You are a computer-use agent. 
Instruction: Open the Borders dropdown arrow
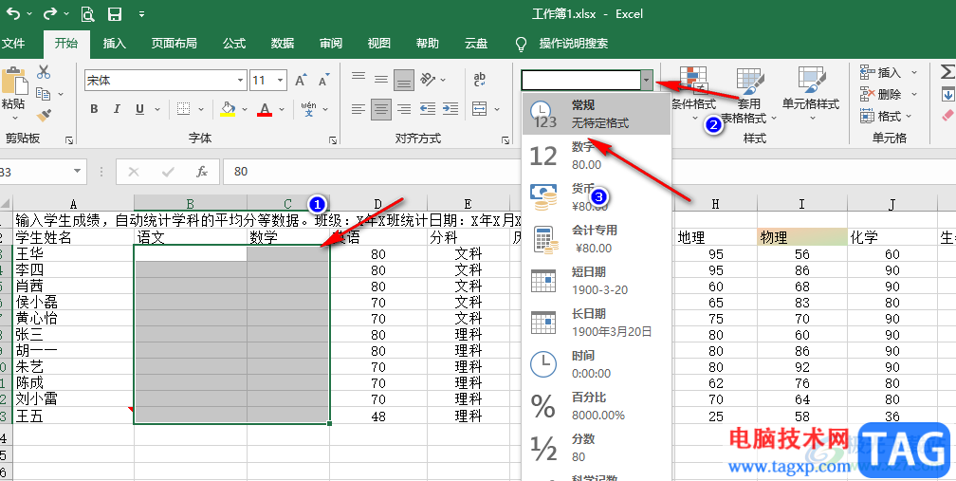point(202,110)
